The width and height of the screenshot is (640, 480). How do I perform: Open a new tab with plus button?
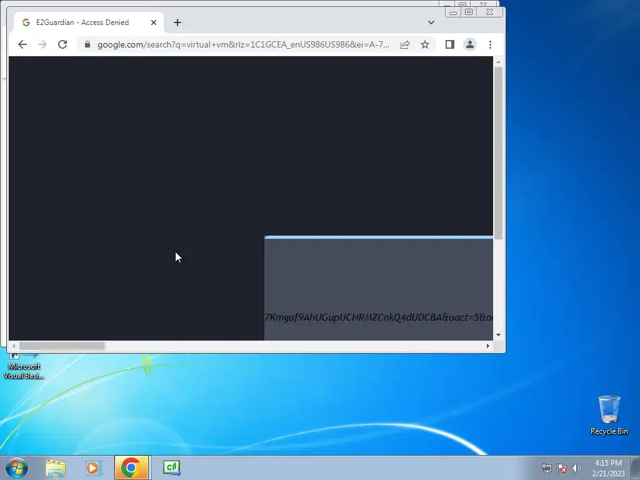(177, 22)
